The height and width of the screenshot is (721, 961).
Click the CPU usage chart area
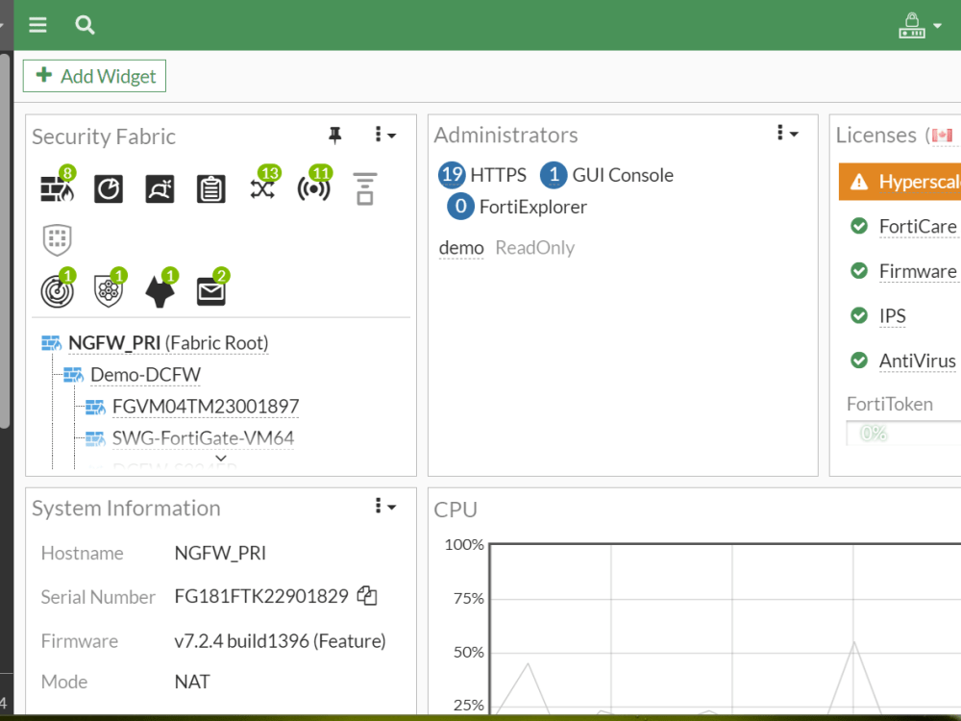(725, 628)
